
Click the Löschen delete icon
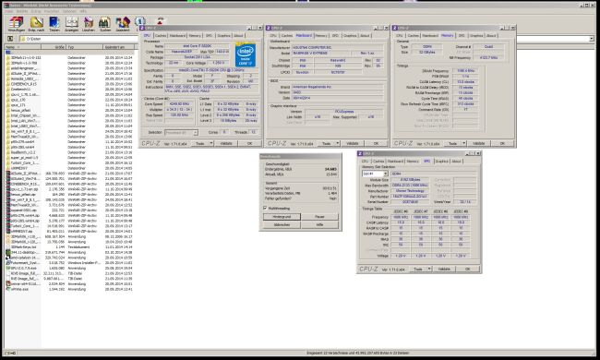pyautogui.click(x=89, y=24)
